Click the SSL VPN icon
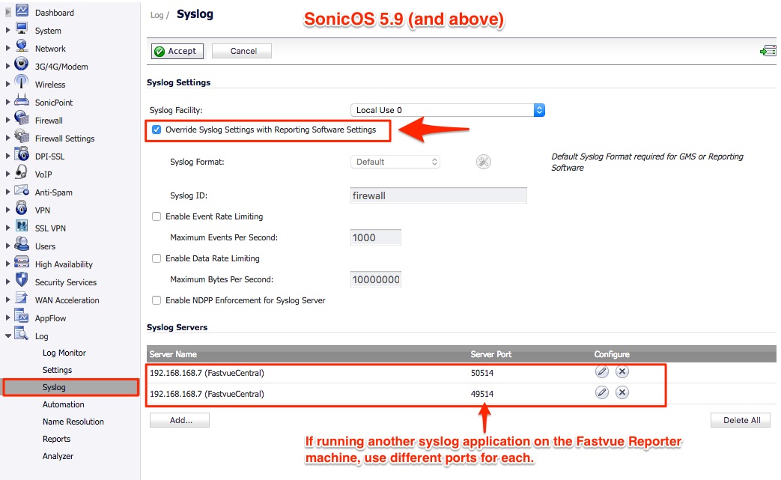This screenshot has height=480, width=781. [22, 225]
